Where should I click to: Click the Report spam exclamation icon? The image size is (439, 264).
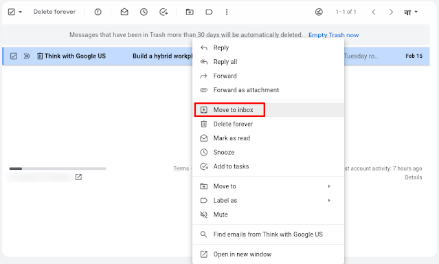(x=98, y=12)
